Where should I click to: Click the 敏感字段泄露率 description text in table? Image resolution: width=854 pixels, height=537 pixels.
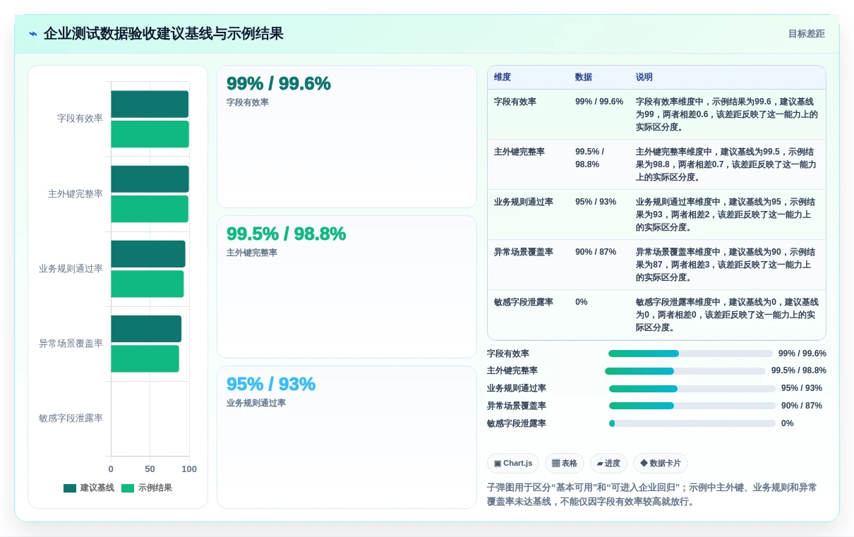click(727, 315)
